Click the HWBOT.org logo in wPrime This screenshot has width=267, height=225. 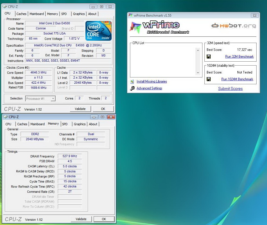click(x=234, y=26)
